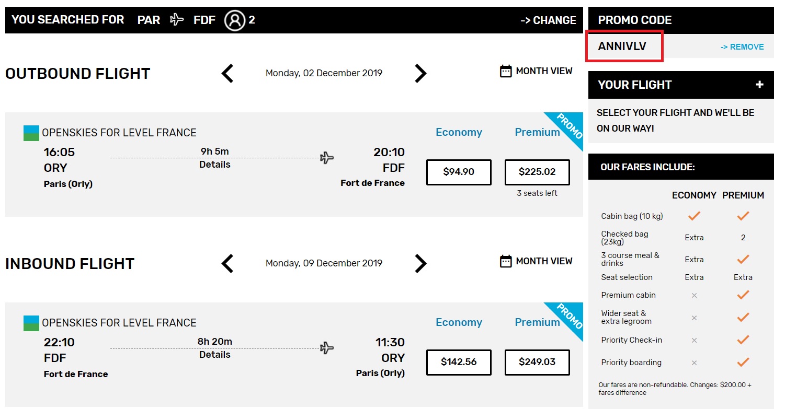The width and height of the screenshot is (785, 409).
Task: Go to next inbound date arrow
Action: [x=420, y=264]
